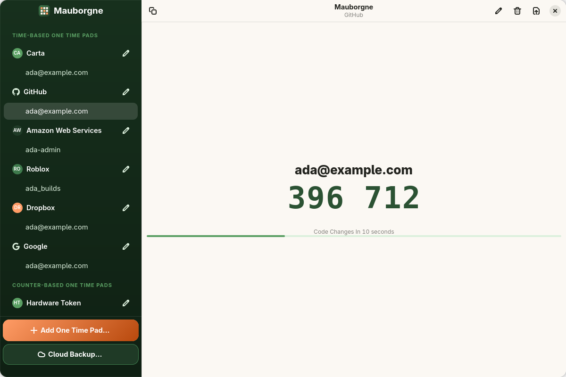
Task: Open Cloud Backup
Action: 71,354
